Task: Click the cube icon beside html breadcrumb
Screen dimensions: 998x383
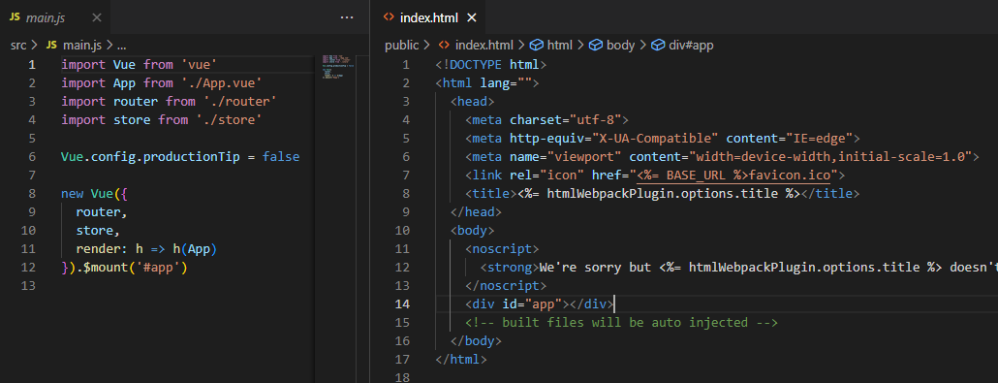Action: pos(537,46)
